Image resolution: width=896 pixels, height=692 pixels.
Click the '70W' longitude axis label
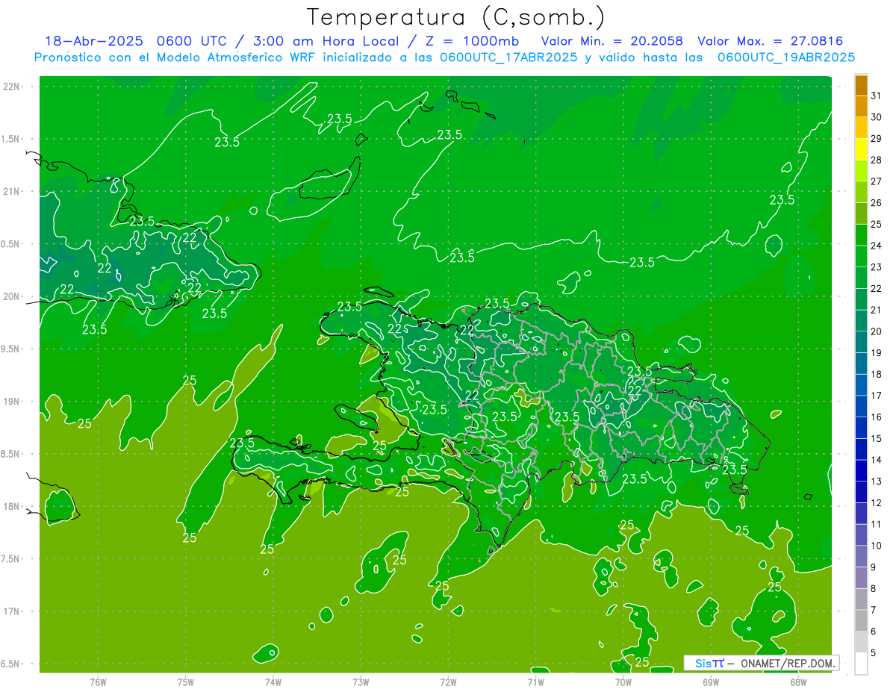(623, 682)
